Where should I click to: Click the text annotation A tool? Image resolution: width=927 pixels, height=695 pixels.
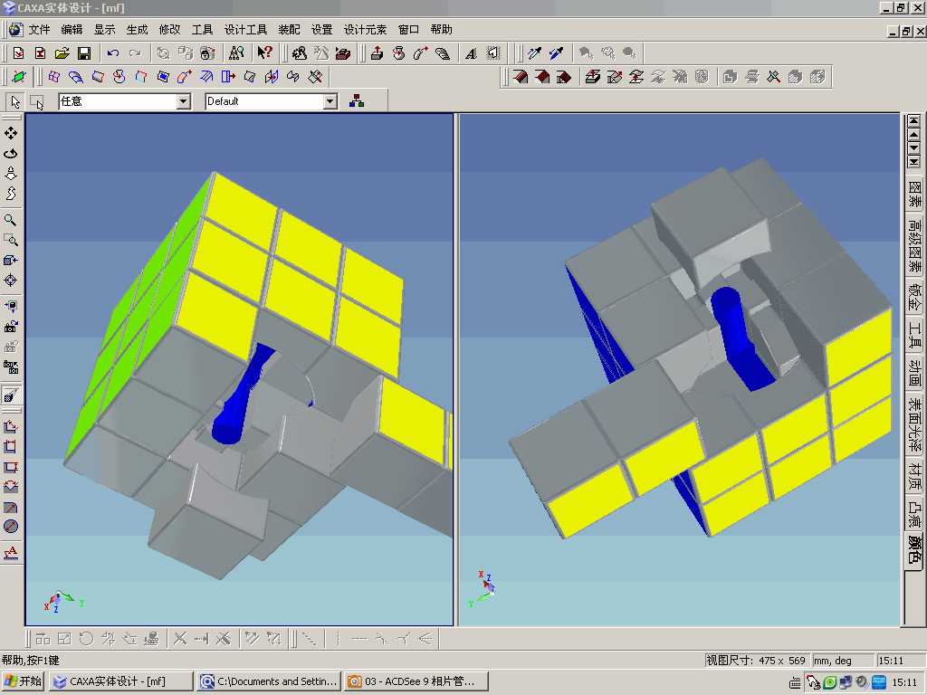11,553
